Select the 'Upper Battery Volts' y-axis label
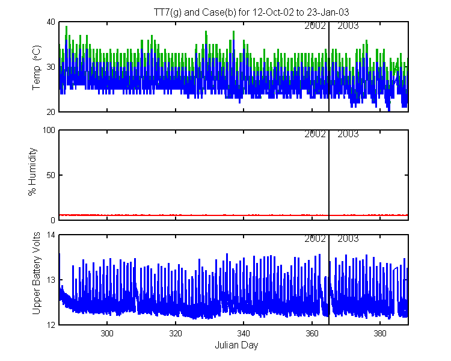Image resolution: width=451 pixels, height=361 pixels. pyautogui.click(x=36, y=273)
